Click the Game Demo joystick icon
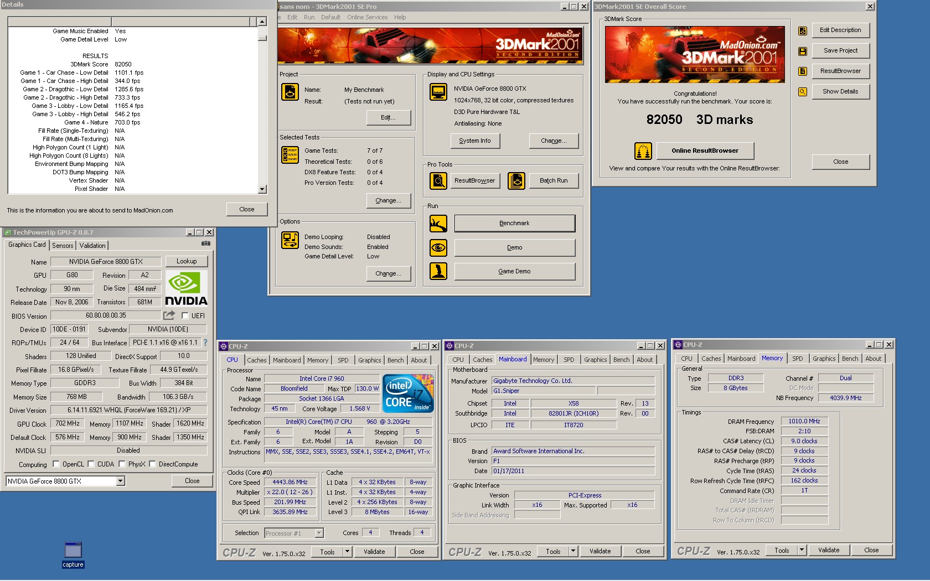The height and width of the screenshot is (581, 930). (x=438, y=271)
